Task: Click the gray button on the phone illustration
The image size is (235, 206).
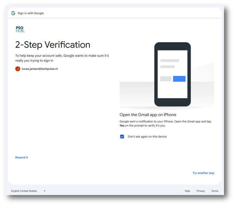Action: click(166, 79)
